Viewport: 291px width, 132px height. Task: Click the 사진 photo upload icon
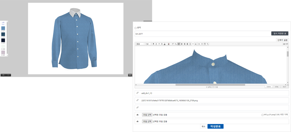point(285,44)
